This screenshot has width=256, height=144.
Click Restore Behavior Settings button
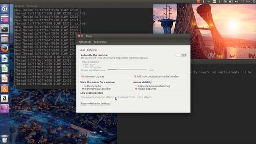click(x=95, y=104)
